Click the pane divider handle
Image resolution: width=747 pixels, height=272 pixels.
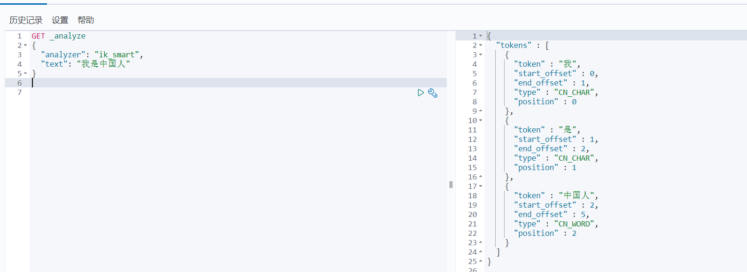[451, 185]
